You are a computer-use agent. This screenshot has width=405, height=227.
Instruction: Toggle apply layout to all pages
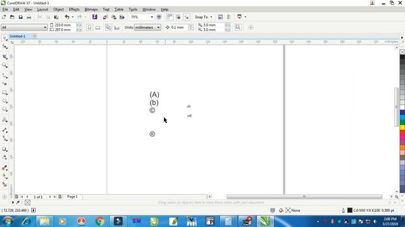pos(108,27)
